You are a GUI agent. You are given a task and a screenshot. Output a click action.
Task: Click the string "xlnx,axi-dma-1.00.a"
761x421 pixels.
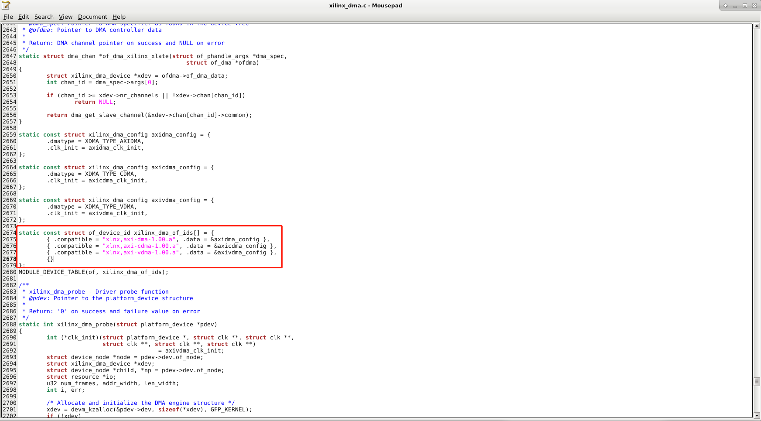[140, 239]
